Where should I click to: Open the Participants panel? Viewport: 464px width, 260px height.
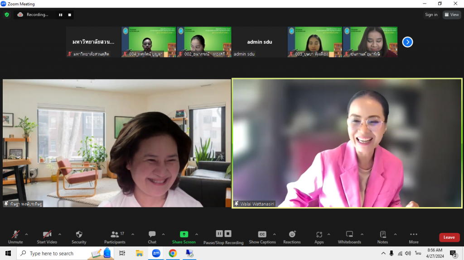115,236
